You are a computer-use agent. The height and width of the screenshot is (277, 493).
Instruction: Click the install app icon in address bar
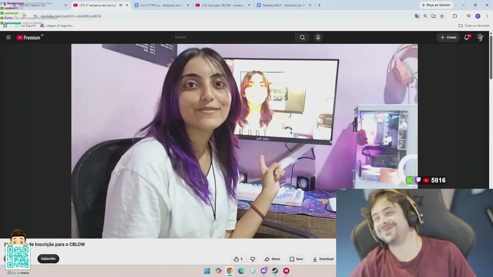point(434,16)
